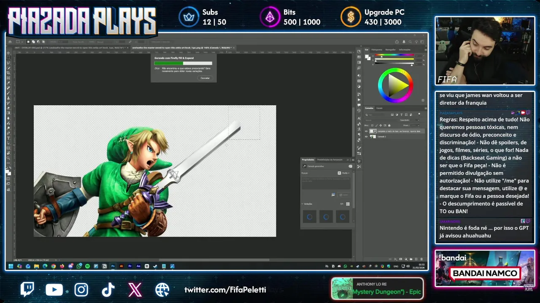540x303 pixels.
Task: Click the New group folder icon
Action: point(411,259)
